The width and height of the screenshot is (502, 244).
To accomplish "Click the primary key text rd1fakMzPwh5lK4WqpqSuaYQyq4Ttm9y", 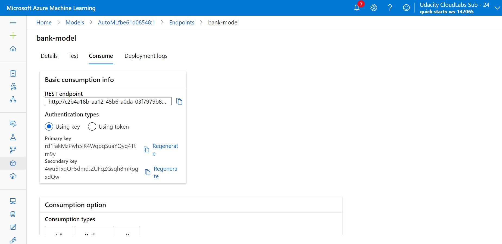I will tap(90, 150).
